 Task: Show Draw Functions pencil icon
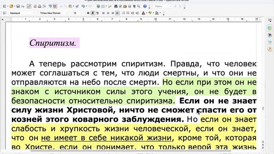[110, 6]
